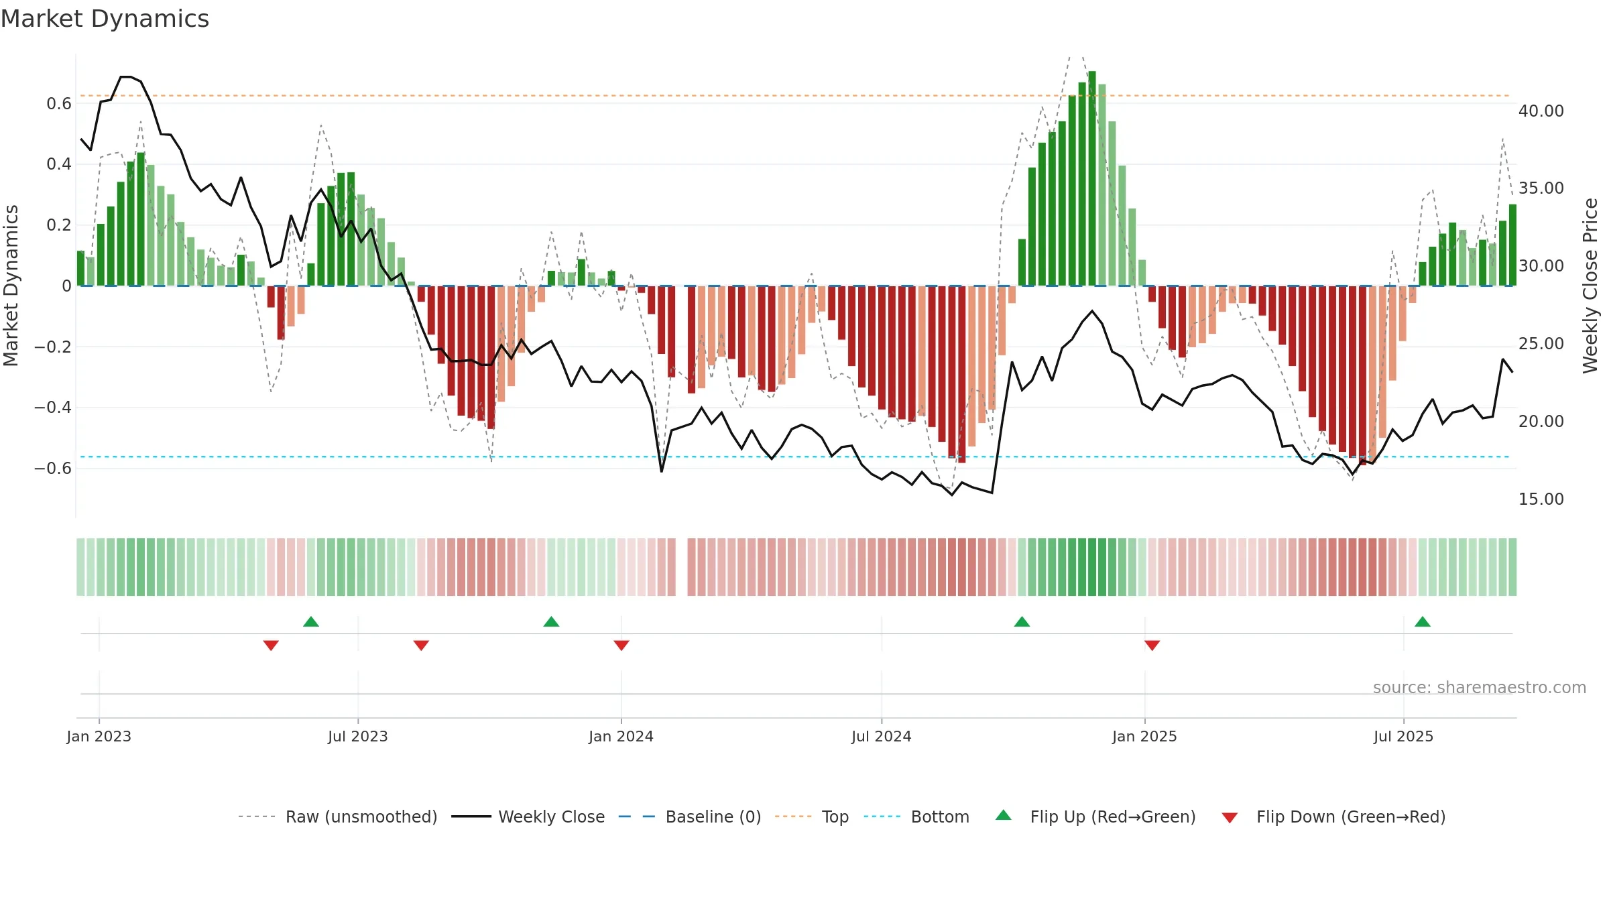Click the Jul 2024 axis label
This screenshot has height=905, width=1609.
tap(882, 736)
